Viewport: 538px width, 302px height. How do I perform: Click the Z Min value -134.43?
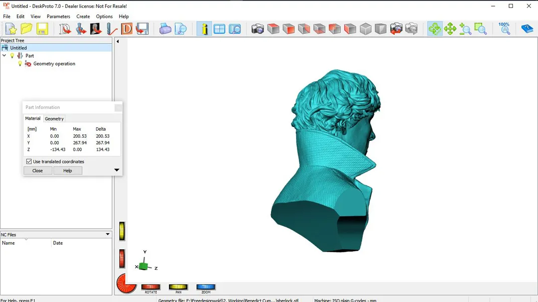point(58,149)
